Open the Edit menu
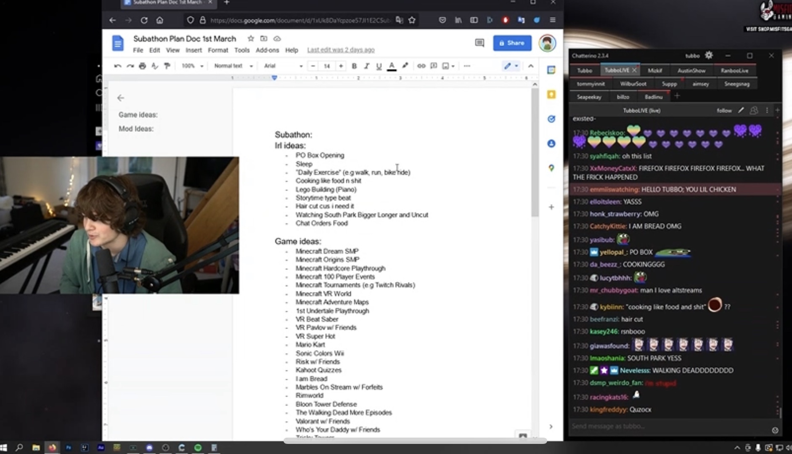 pos(154,50)
